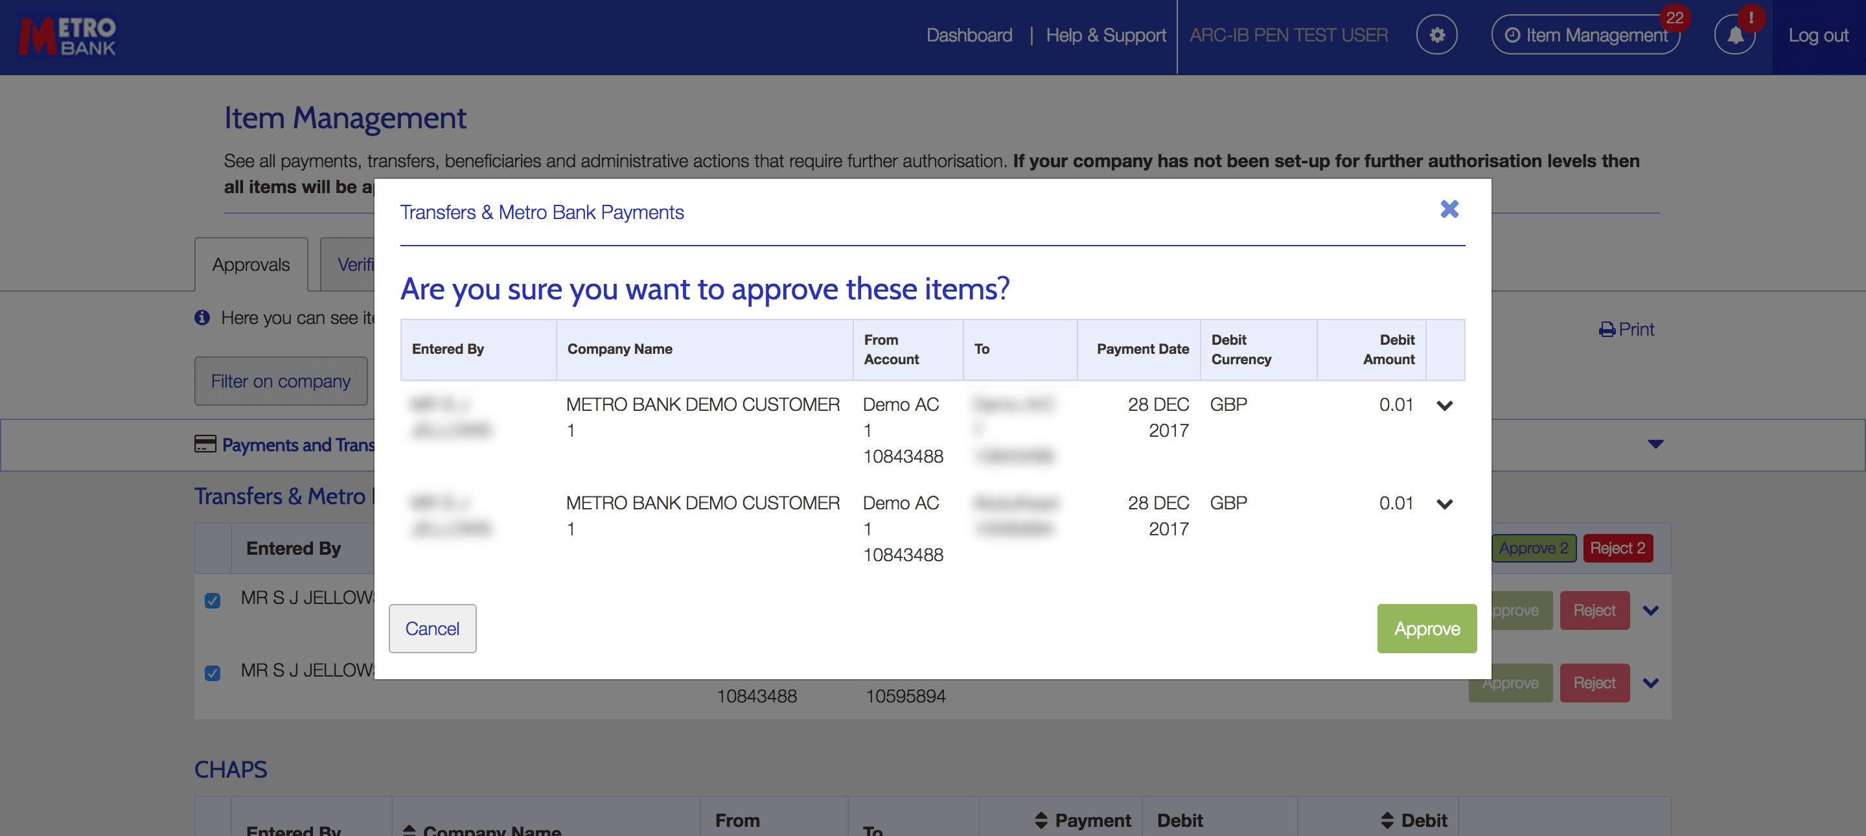Approve the second background transfer row
The image size is (1866, 836).
click(1510, 683)
